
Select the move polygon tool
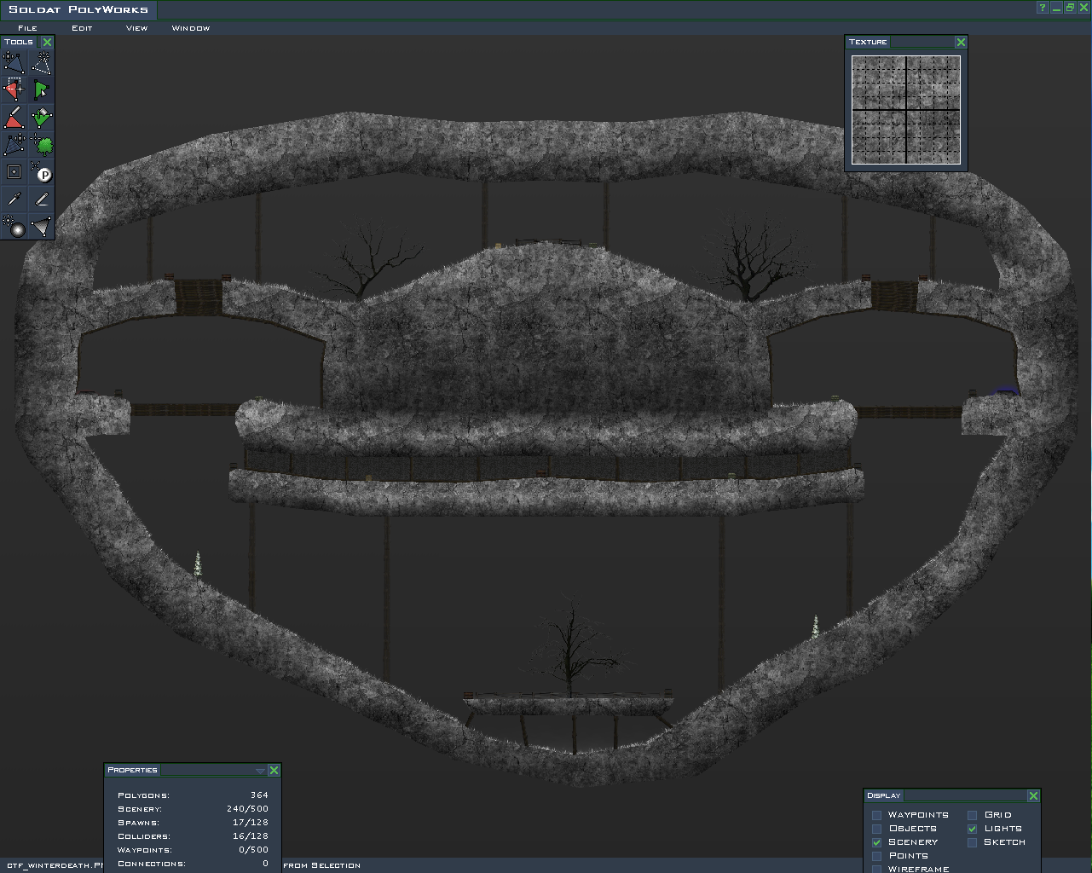(x=14, y=62)
